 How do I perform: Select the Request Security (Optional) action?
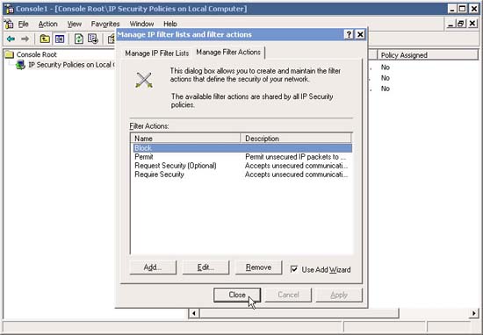[176, 166]
